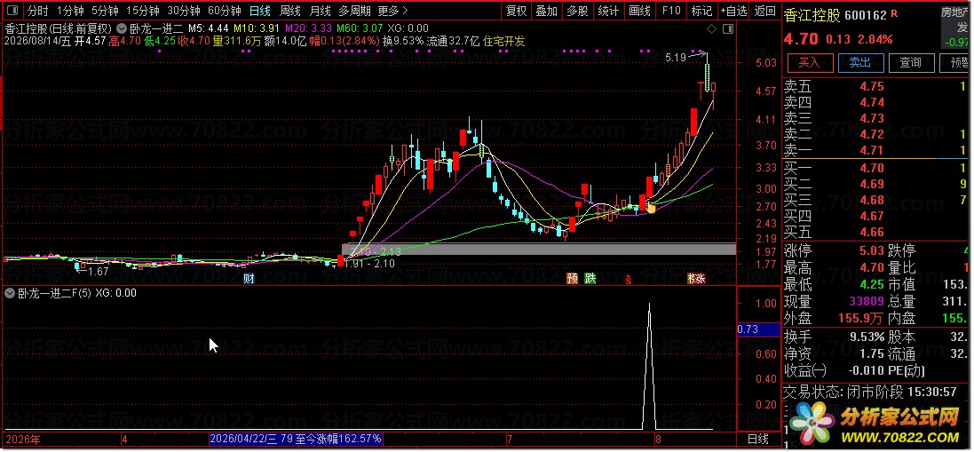Screen dimensions: 974x452
Task: Click the diamond marker icon above the chart
Action: 711,28
